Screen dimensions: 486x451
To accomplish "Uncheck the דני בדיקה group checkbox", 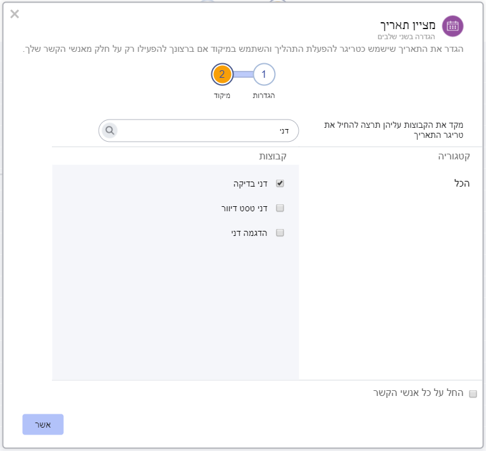I will tap(280, 183).
